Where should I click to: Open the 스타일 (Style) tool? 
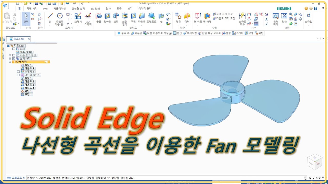click(309, 18)
